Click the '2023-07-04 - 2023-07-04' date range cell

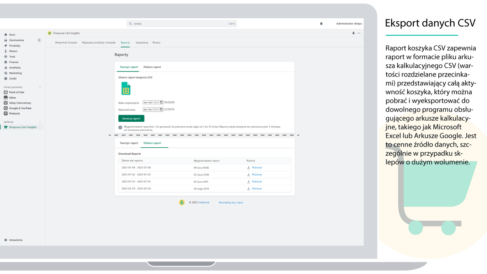click(x=136, y=167)
